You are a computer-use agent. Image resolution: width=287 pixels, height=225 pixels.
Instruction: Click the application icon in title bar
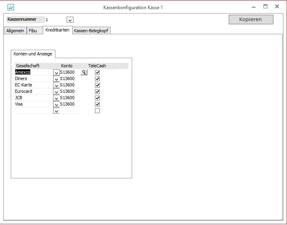11,7
